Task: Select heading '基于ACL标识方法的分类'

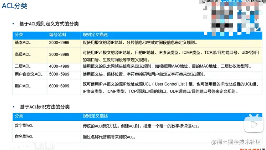Action: [x=45, y=107]
